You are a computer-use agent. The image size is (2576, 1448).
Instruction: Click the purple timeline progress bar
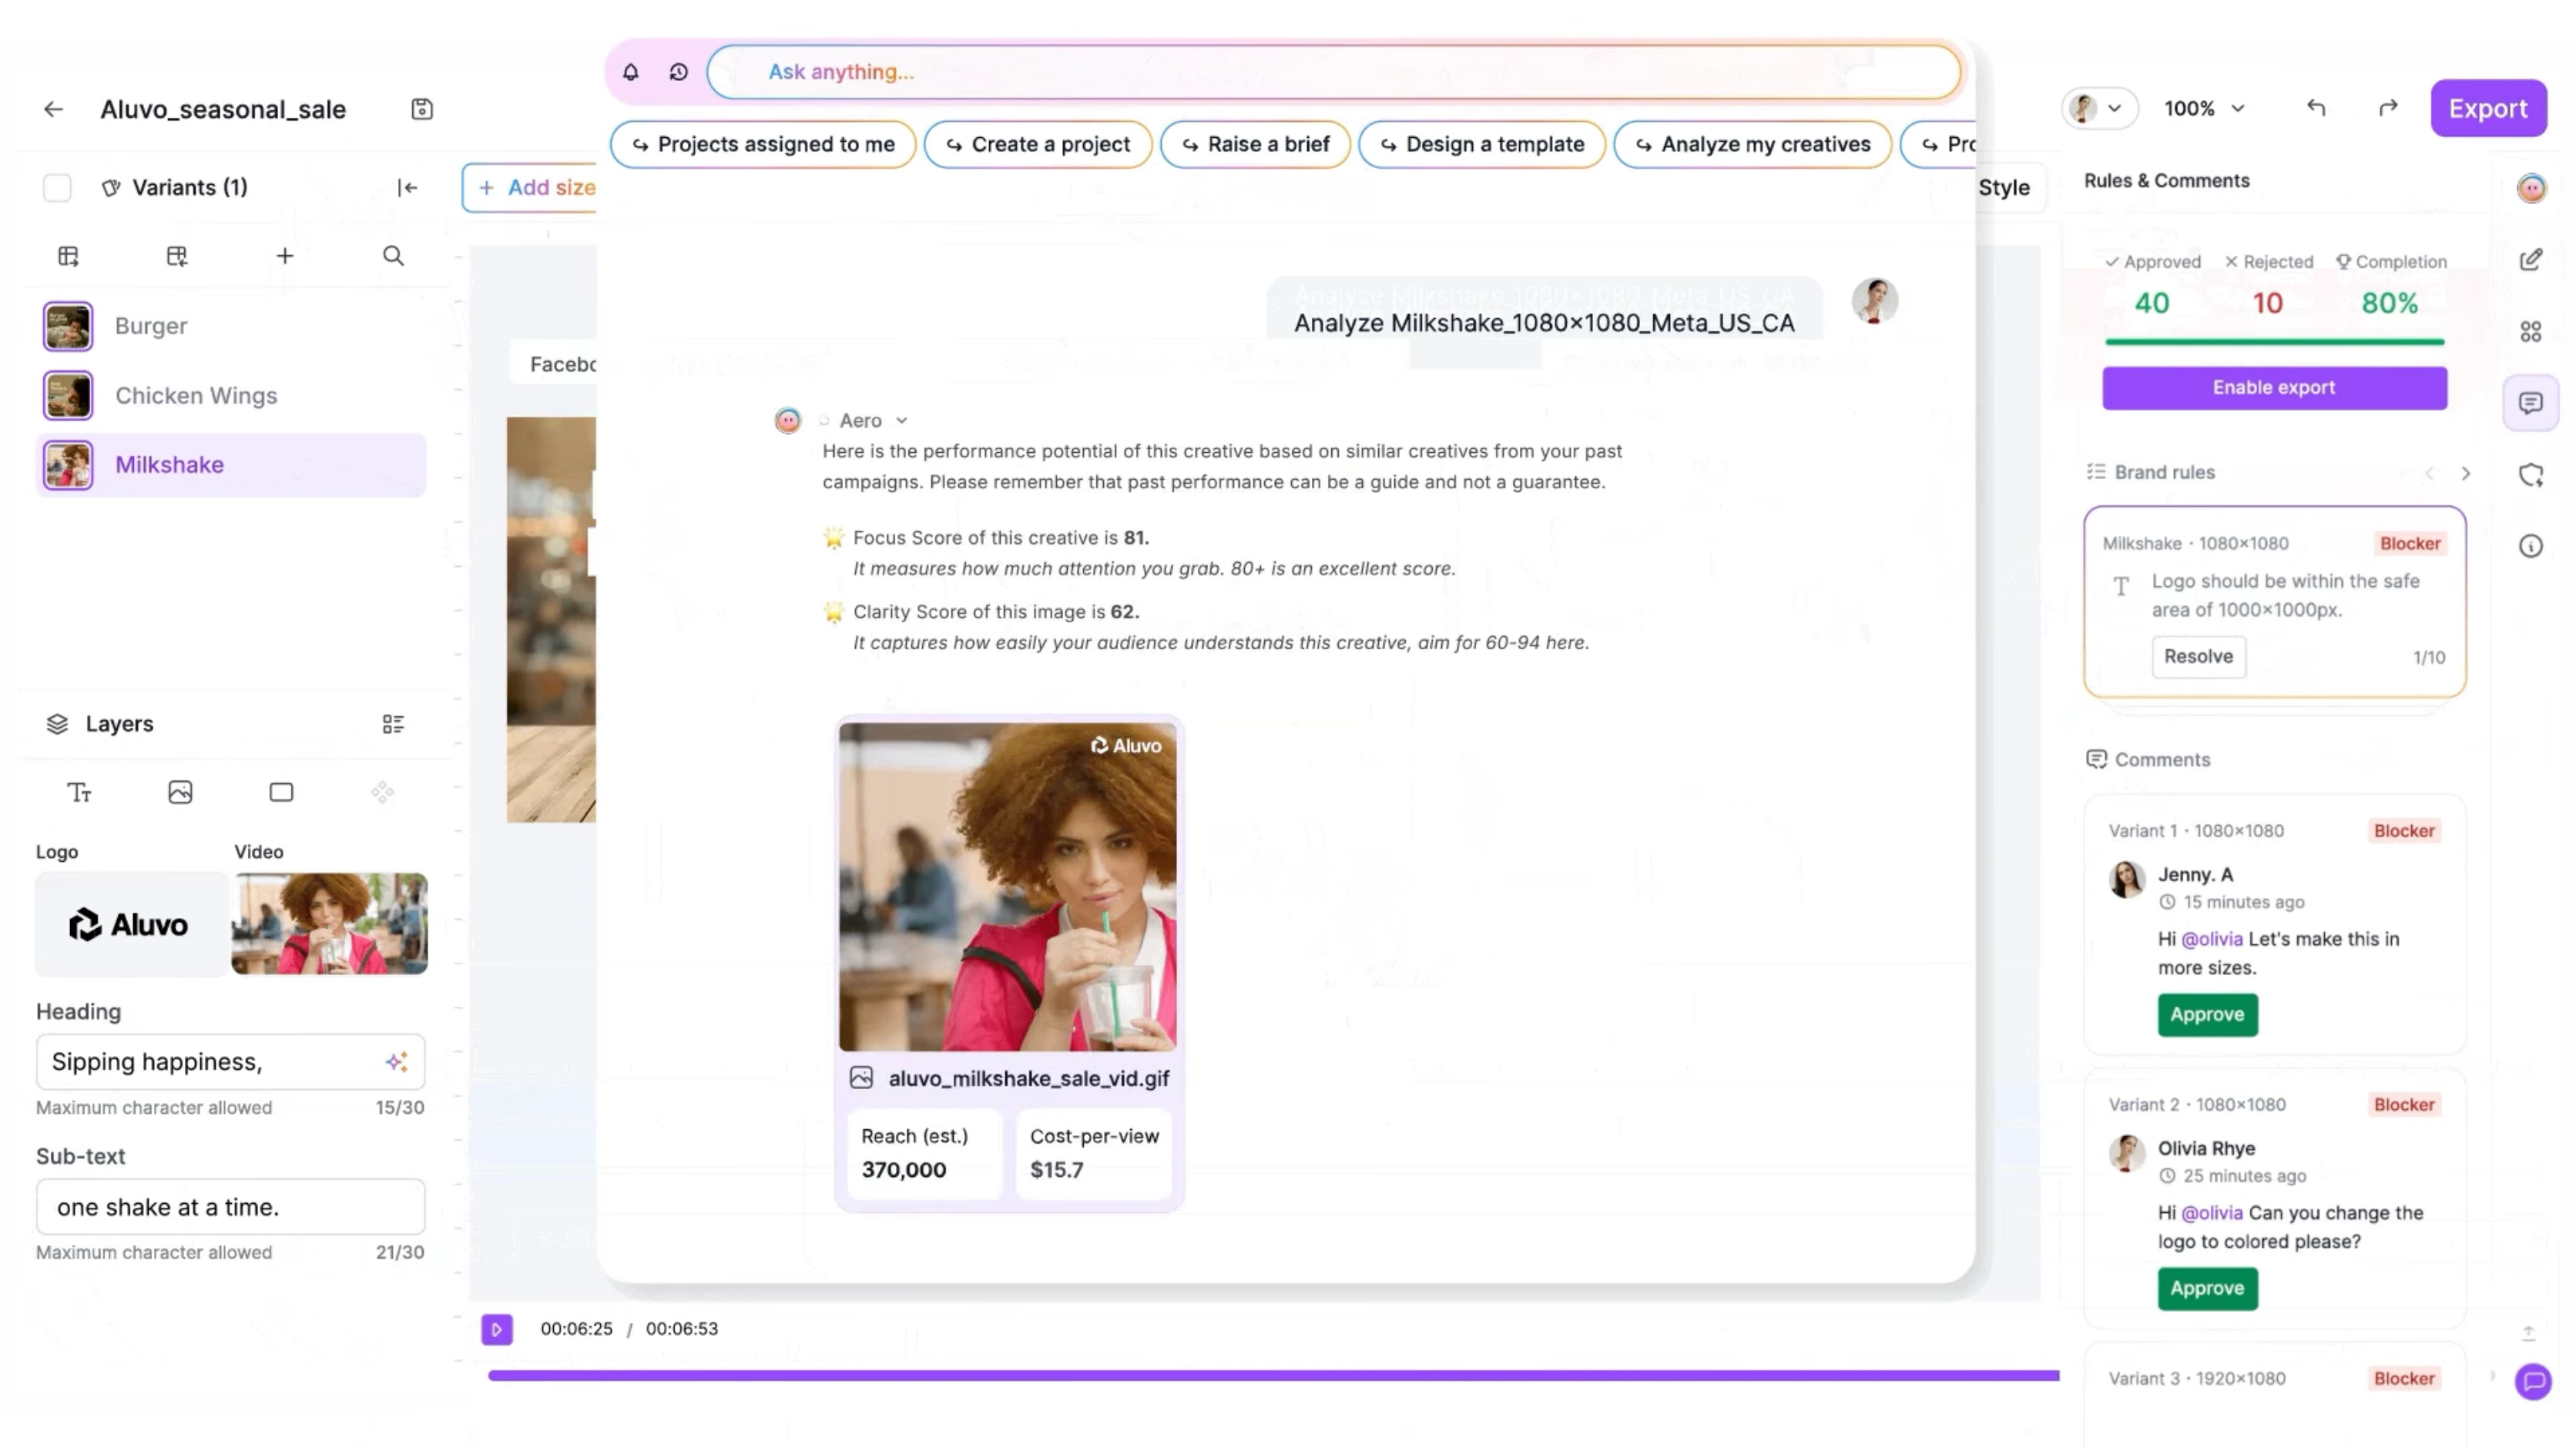tap(1272, 1376)
